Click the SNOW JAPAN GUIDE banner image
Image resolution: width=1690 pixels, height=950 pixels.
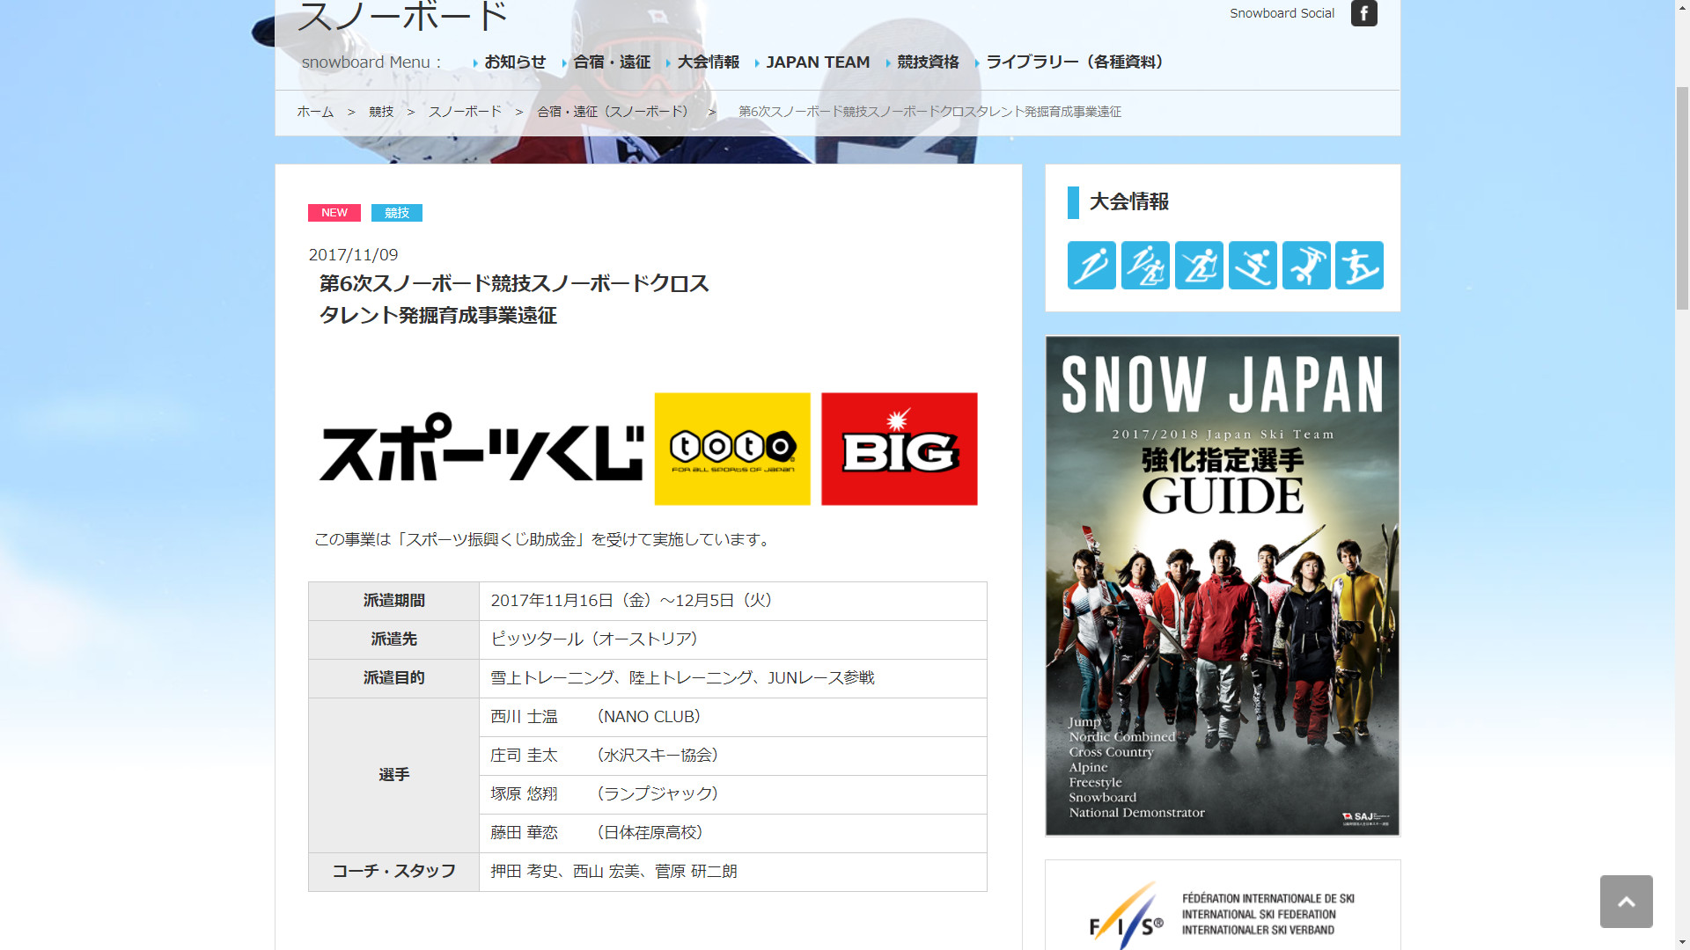1222,585
